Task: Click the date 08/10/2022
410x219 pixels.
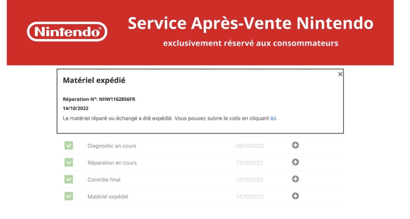Action: pyautogui.click(x=250, y=146)
